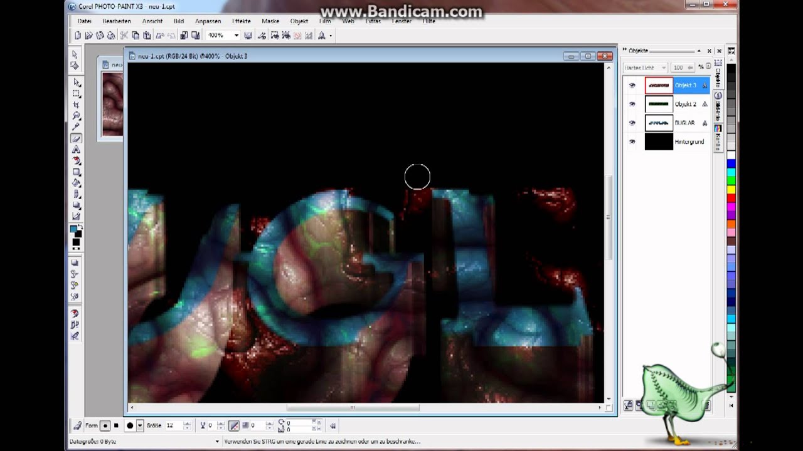Open the Hartes Licht merge mode dropdown
This screenshot has height=451, width=803.
664,68
